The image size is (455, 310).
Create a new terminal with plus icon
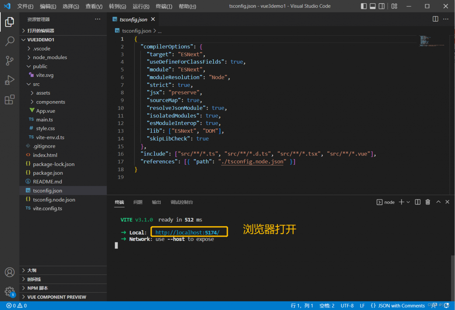pyautogui.click(x=401, y=202)
